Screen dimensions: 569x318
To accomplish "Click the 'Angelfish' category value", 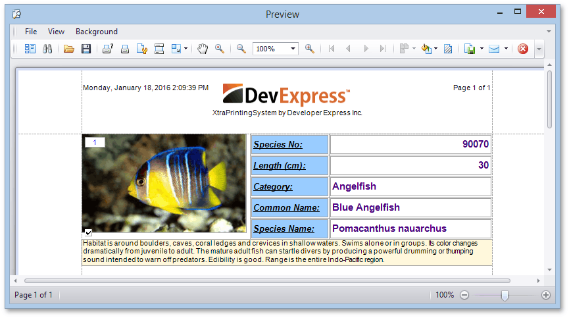I will pyautogui.click(x=354, y=186).
